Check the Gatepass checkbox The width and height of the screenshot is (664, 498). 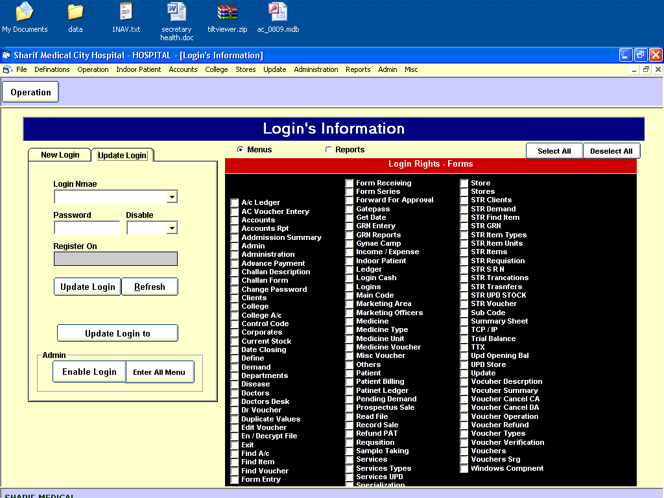(349, 209)
